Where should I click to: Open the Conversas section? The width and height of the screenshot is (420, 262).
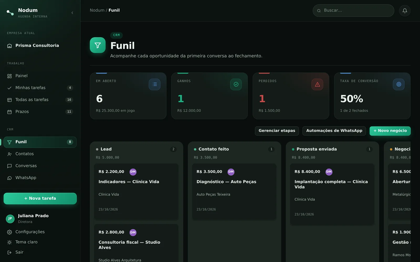click(40, 166)
